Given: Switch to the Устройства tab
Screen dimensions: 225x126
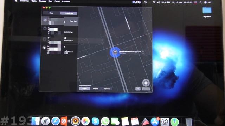Looking at the screenshot, I should coord(69,13).
